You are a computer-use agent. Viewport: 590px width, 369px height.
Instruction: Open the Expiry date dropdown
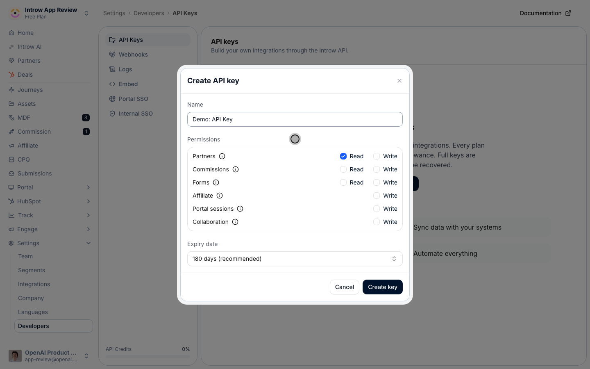[295, 259]
